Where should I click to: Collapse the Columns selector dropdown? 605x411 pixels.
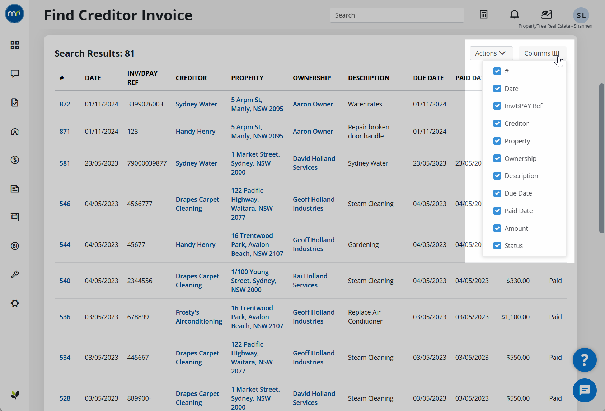(542, 53)
